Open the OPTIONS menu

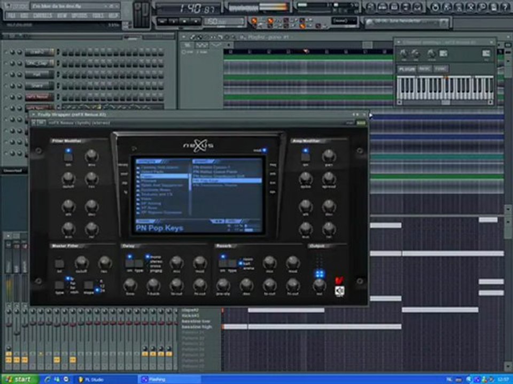[79, 15]
